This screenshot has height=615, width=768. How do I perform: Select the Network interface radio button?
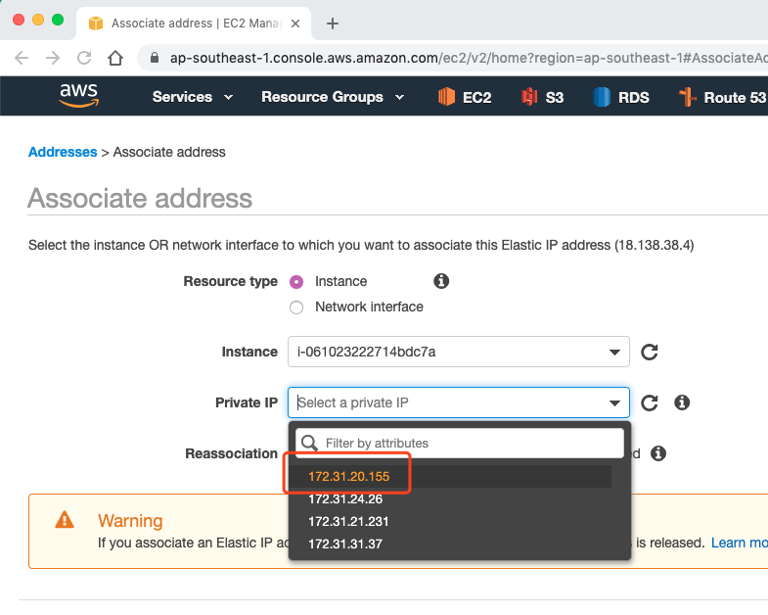pyautogui.click(x=296, y=307)
